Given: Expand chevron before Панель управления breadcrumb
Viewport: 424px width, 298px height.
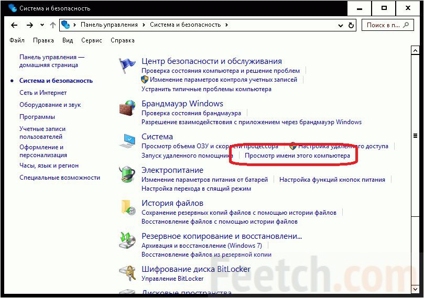Looking at the screenshot, I should point(74,25).
